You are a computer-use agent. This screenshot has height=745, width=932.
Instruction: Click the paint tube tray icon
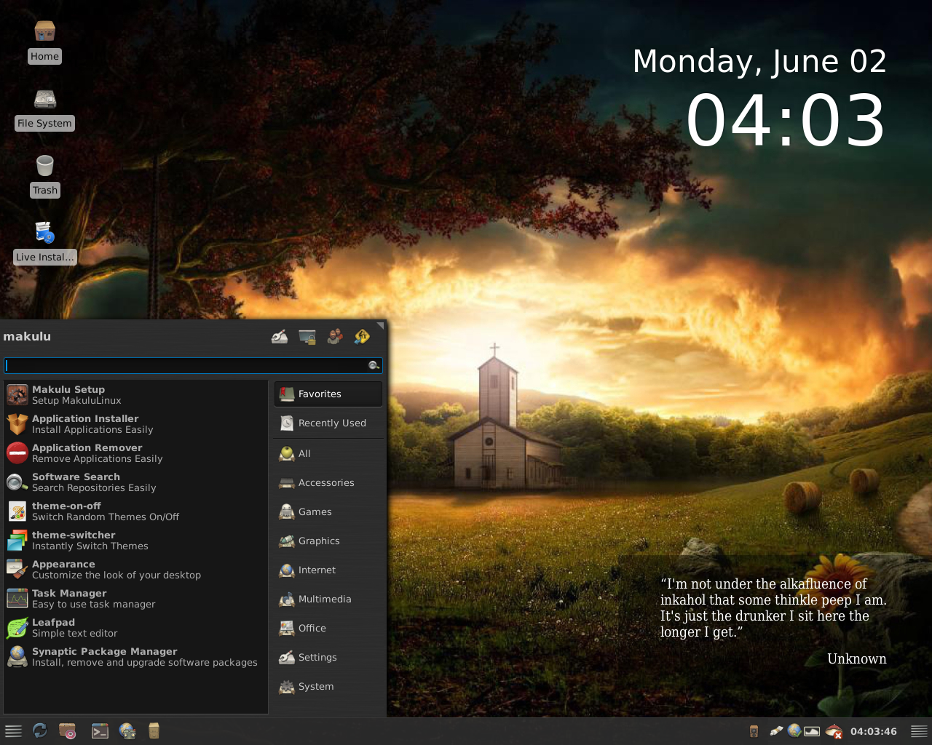pyautogui.click(x=776, y=731)
